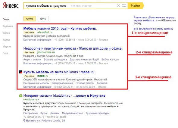Clear the search query with the X icon
Viewport: 178px width, 128px height.
click(118, 6)
